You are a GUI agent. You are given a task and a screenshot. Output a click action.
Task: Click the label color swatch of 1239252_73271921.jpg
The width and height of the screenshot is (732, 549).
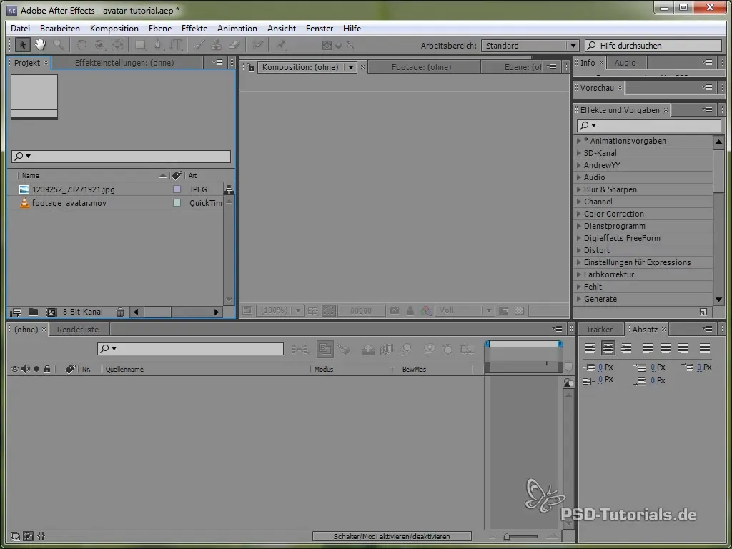pyautogui.click(x=177, y=189)
